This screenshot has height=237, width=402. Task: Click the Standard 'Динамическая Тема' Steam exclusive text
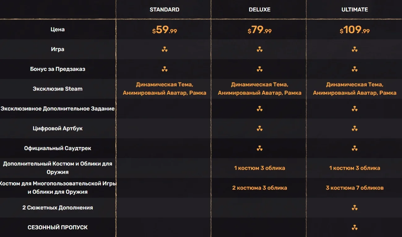pyautogui.click(x=164, y=85)
